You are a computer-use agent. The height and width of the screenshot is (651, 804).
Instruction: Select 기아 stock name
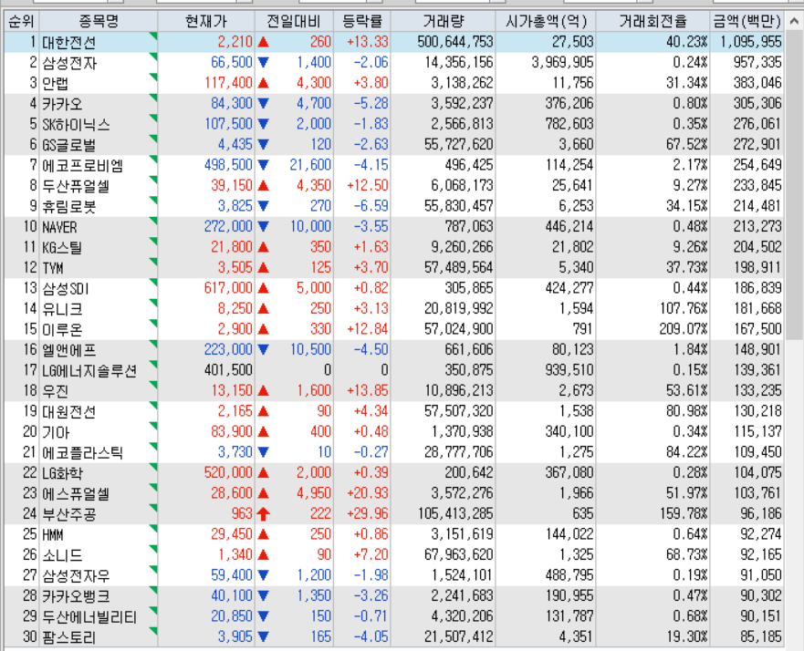[x=56, y=432]
